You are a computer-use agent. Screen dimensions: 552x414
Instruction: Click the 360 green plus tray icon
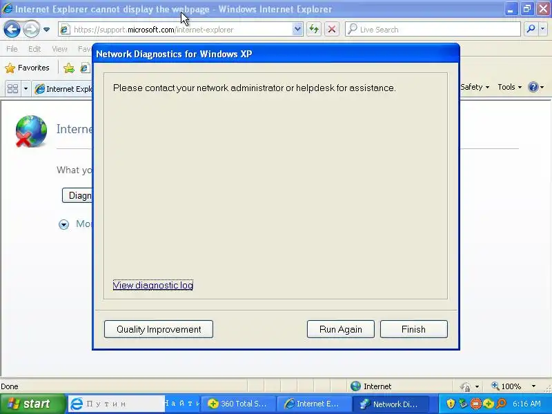pyautogui.click(x=488, y=404)
